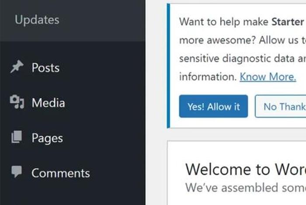
Task: Follow the Know More link
Action: pyautogui.click(x=268, y=77)
